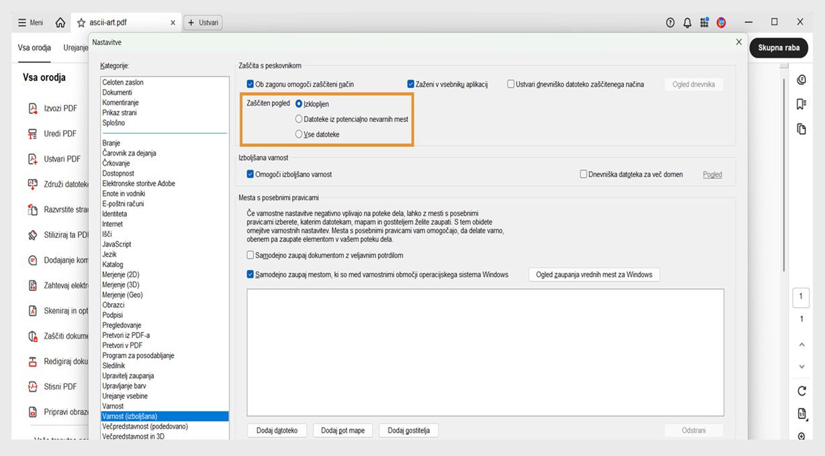
Task: Close the Nastavitve dialog
Action: point(739,42)
